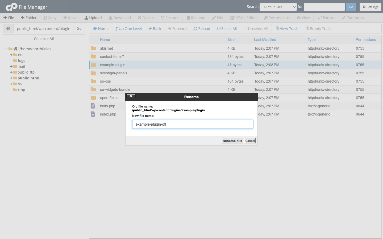
Task: Click the directory path input field
Action: click(x=44, y=28)
